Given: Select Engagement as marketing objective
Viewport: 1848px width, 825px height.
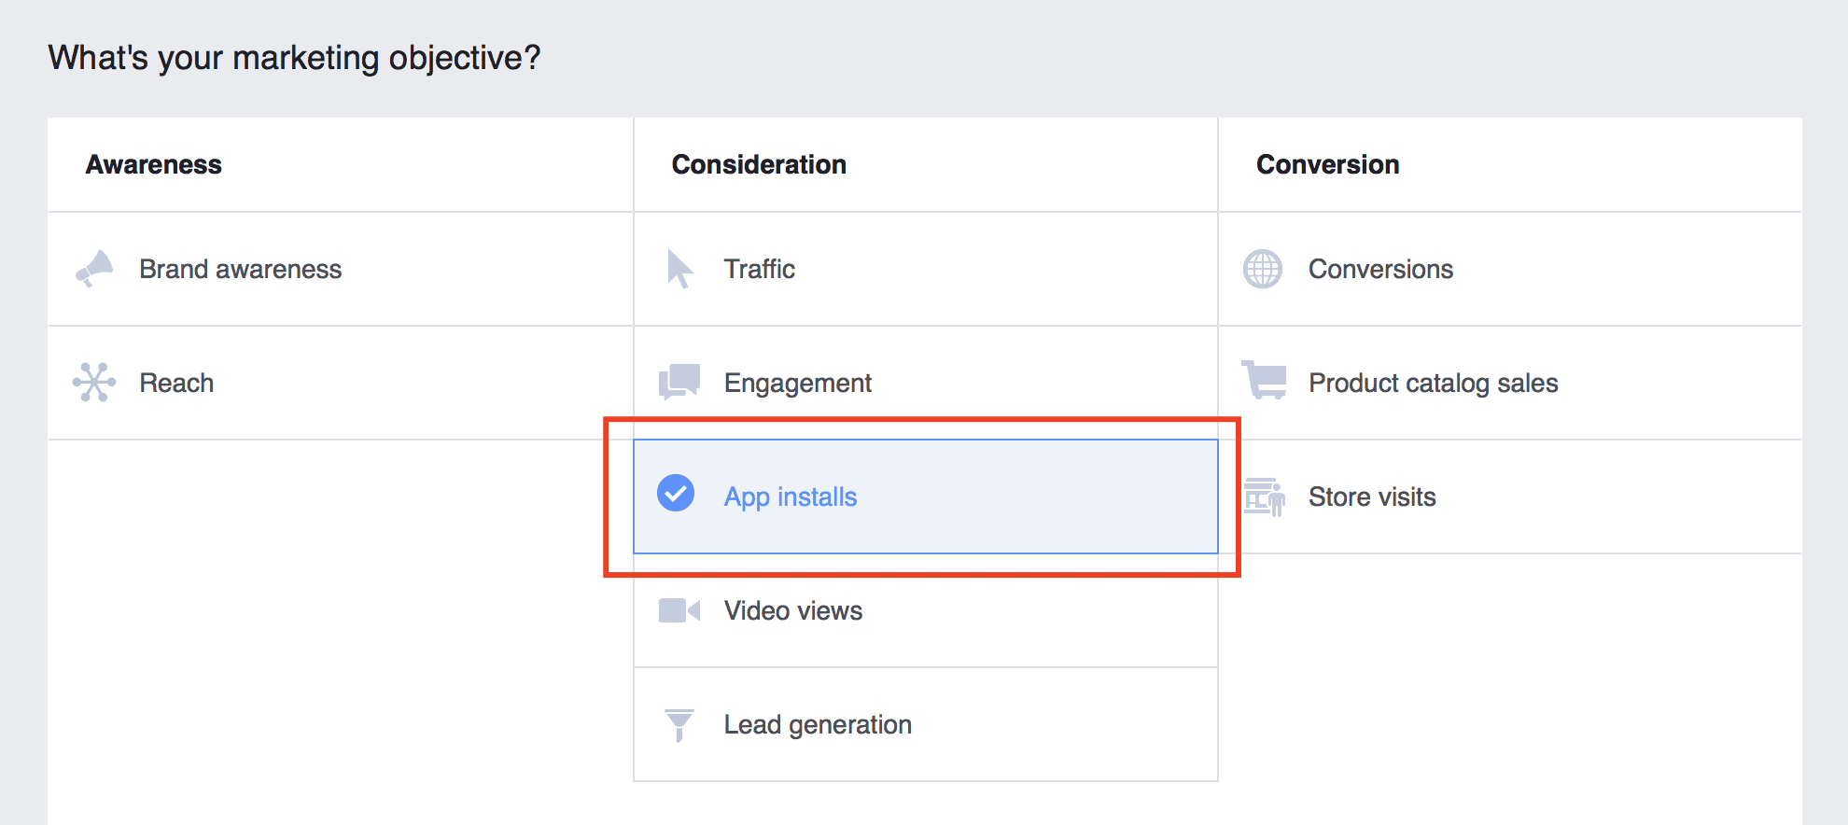Looking at the screenshot, I should pos(798,383).
